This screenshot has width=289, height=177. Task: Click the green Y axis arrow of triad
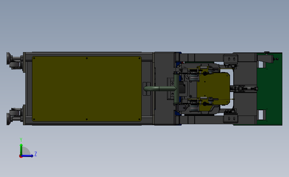[21, 149]
